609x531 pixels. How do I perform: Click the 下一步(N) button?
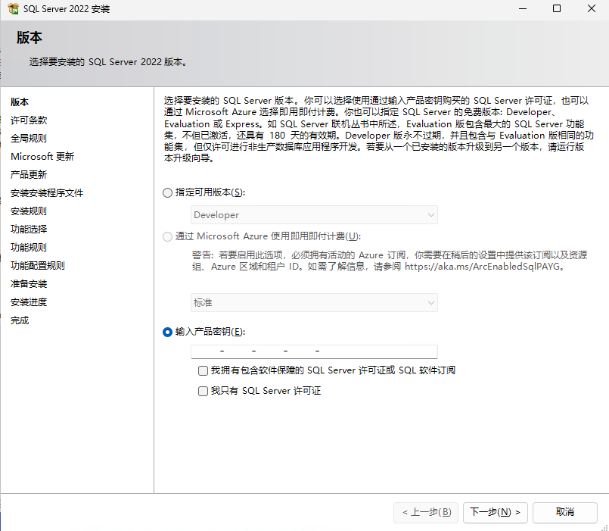click(496, 512)
